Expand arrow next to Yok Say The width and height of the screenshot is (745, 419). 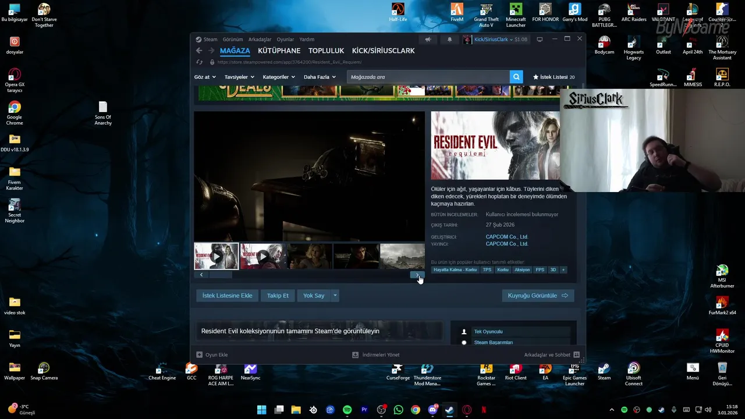coord(335,296)
